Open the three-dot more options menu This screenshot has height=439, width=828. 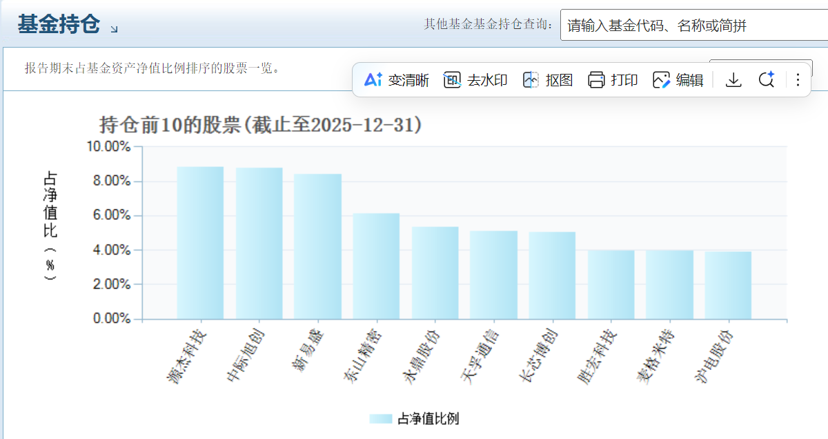pos(798,80)
